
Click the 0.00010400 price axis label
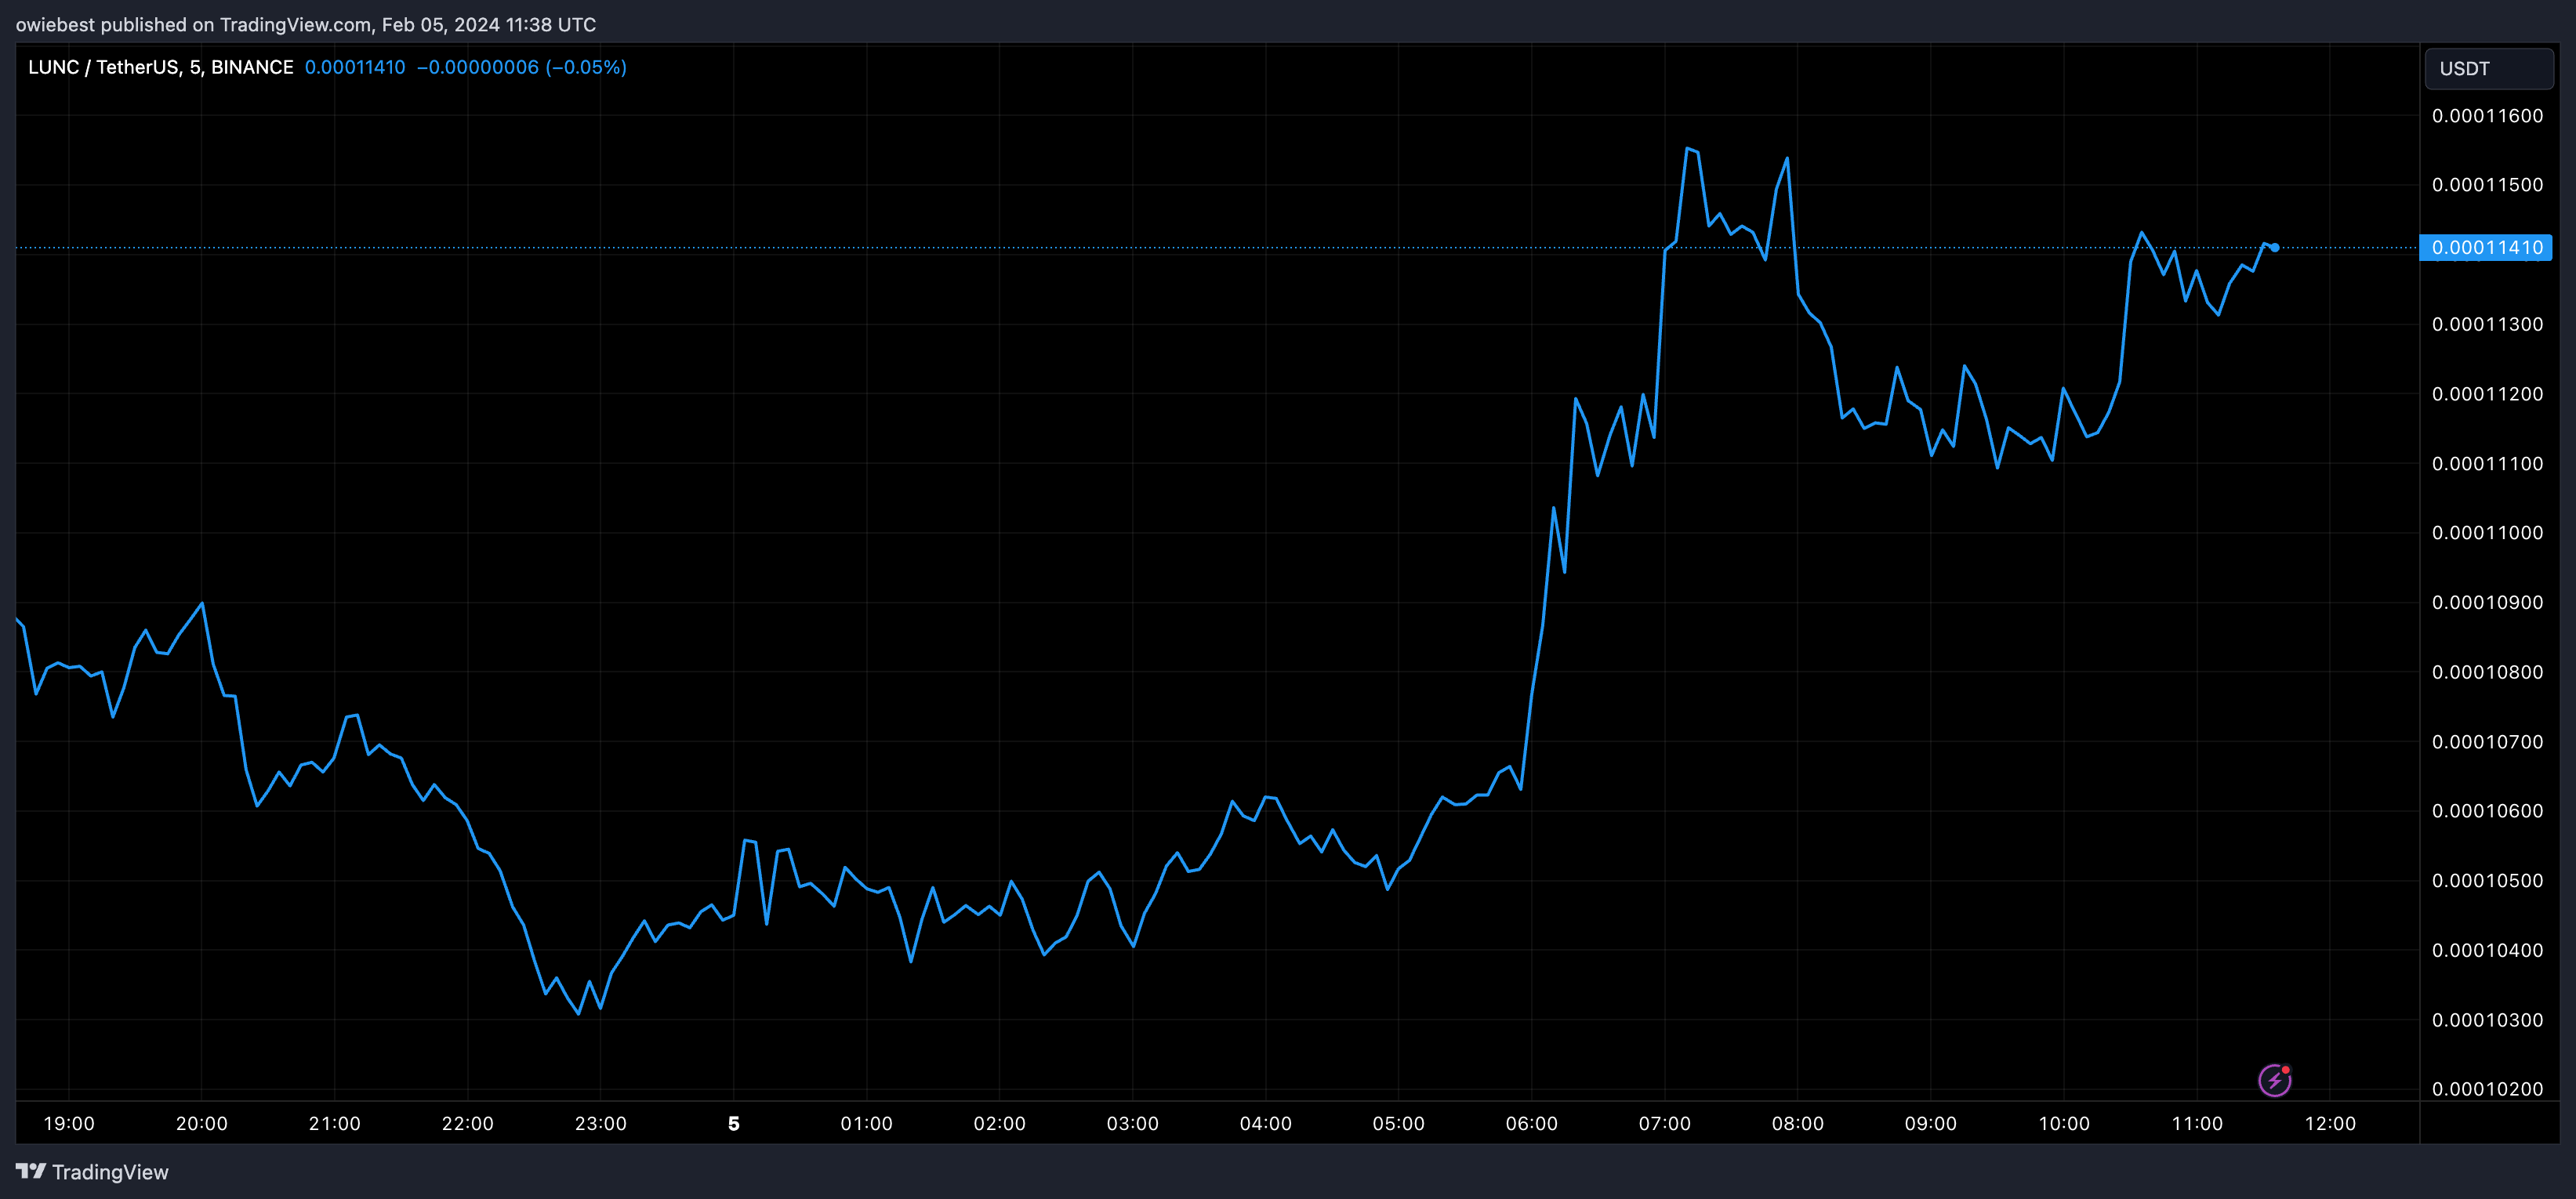(2487, 950)
